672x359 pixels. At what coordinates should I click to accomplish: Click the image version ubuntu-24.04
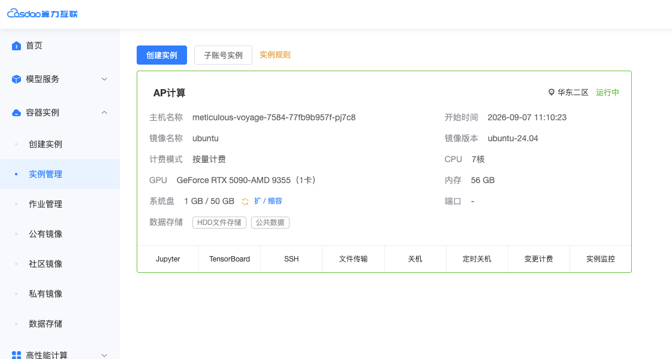(x=513, y=138)
